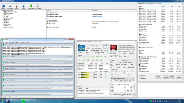The image size is (184, 103).
Task: Open the Monitoring menu in HWiNFO64
Action: tap(14, 3)
